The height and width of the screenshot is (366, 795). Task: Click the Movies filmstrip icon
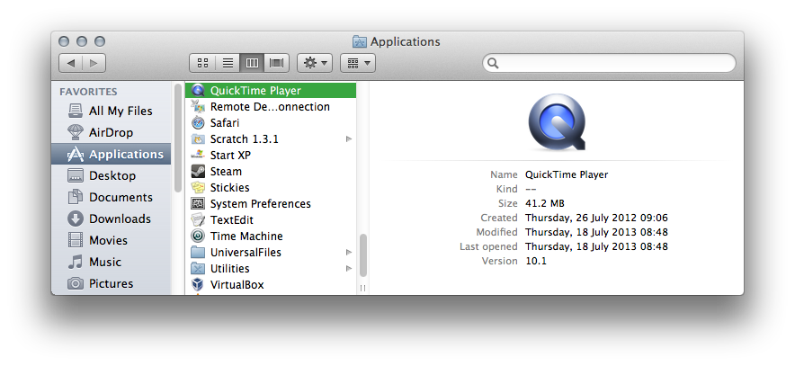click(x=76, y=240)
